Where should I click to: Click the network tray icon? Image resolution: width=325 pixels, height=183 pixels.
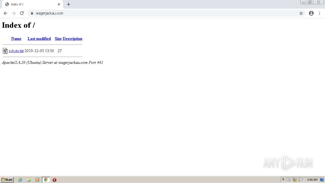tap(295, 180)
